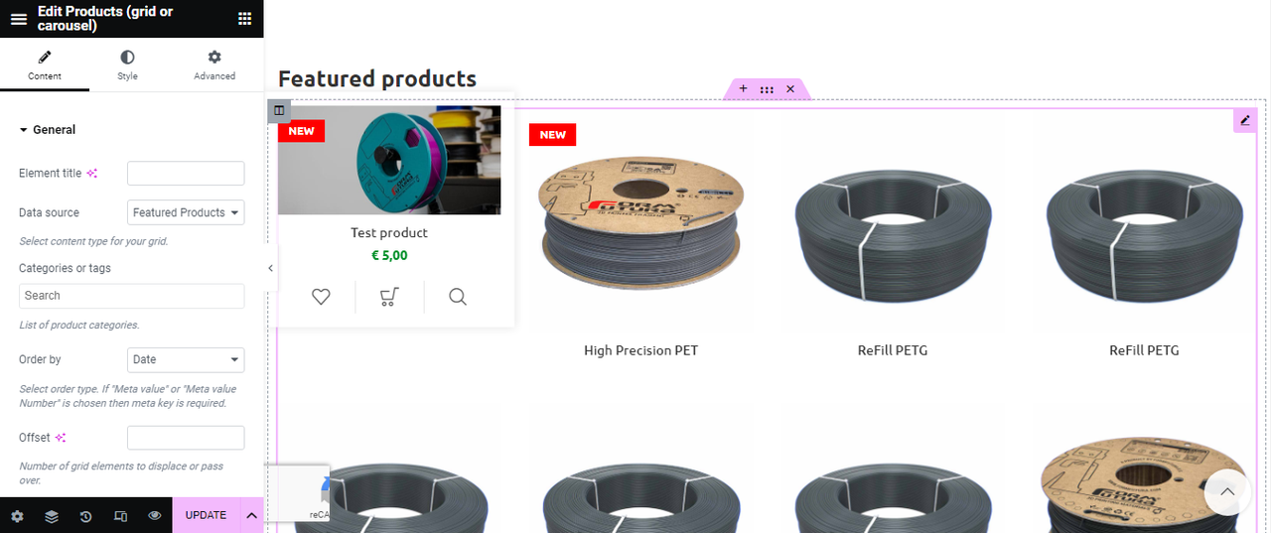Click the wishlist heart icon on Test product

pyautogui.click(x=321, y=296)
